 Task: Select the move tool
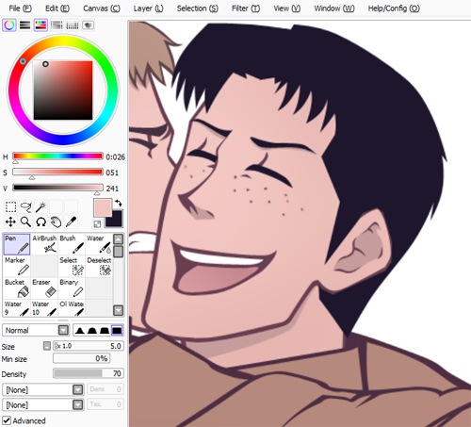pos(10,222)
